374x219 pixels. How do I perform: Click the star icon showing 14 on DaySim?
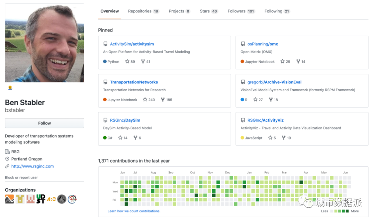(x=120, y=137)
